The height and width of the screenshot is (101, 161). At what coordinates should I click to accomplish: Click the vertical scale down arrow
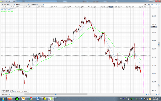[159, 82]
